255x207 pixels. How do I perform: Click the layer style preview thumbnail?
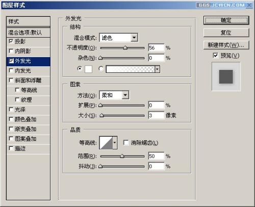coord(226,76)
